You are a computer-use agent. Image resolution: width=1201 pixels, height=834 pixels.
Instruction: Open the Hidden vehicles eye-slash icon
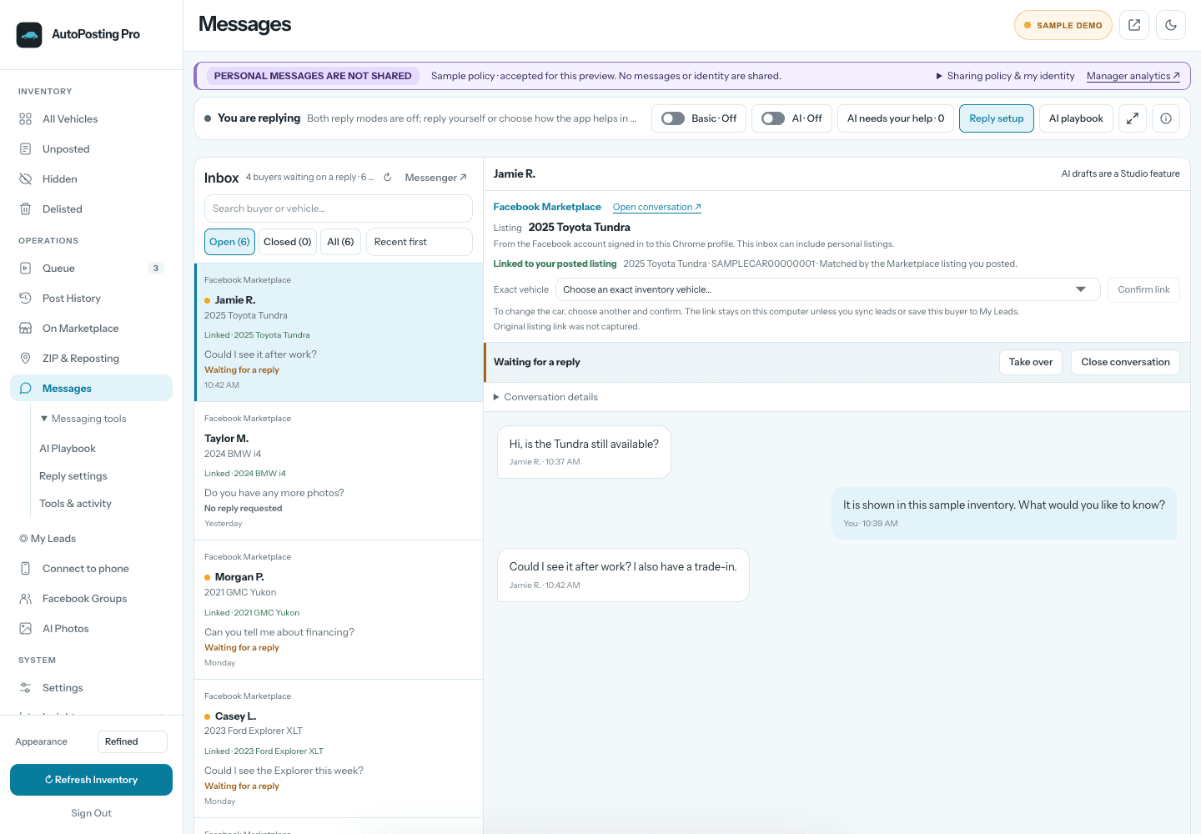(x=26, y=179)
